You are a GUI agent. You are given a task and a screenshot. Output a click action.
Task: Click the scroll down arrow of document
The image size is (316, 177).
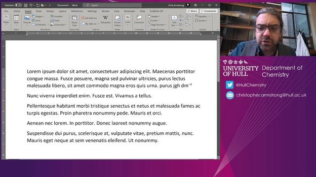[218, 157]
